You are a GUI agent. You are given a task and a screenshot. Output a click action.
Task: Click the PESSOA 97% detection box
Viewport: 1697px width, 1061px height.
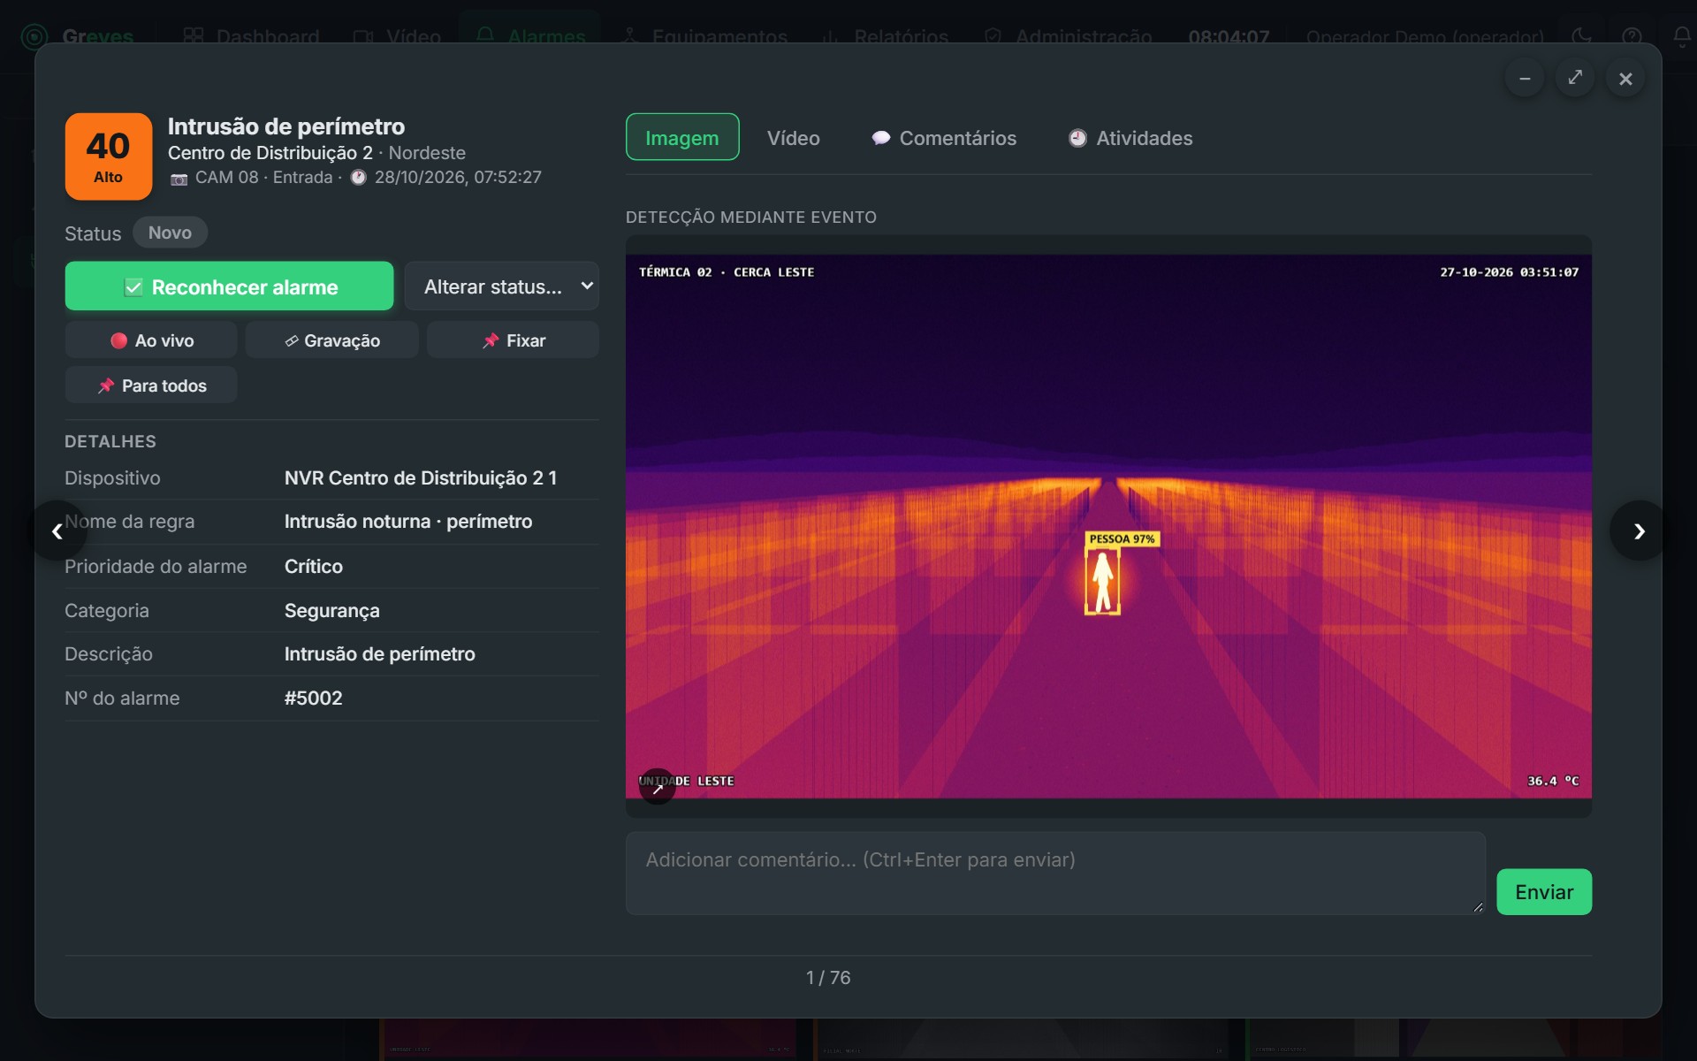[x=1103, y=581]
